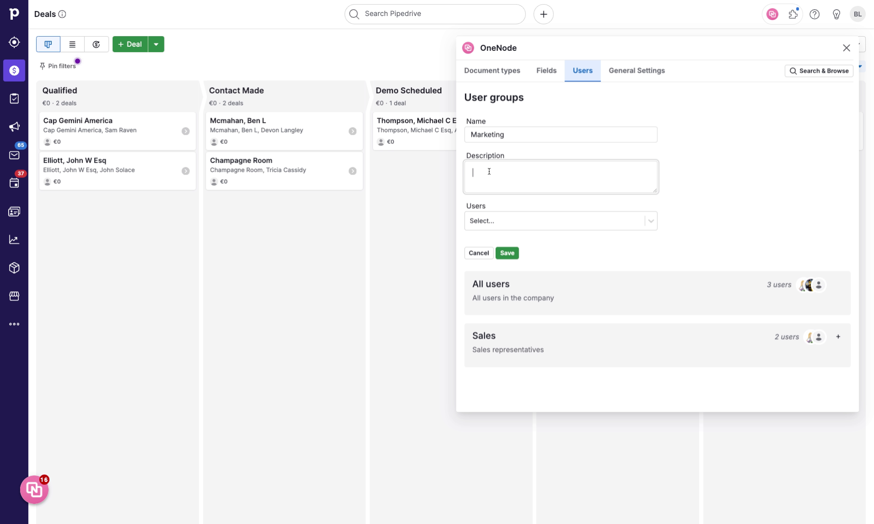The height and width of the screenshot is (524, 874).
Task: Click the Sales group title
Action: 484,336
